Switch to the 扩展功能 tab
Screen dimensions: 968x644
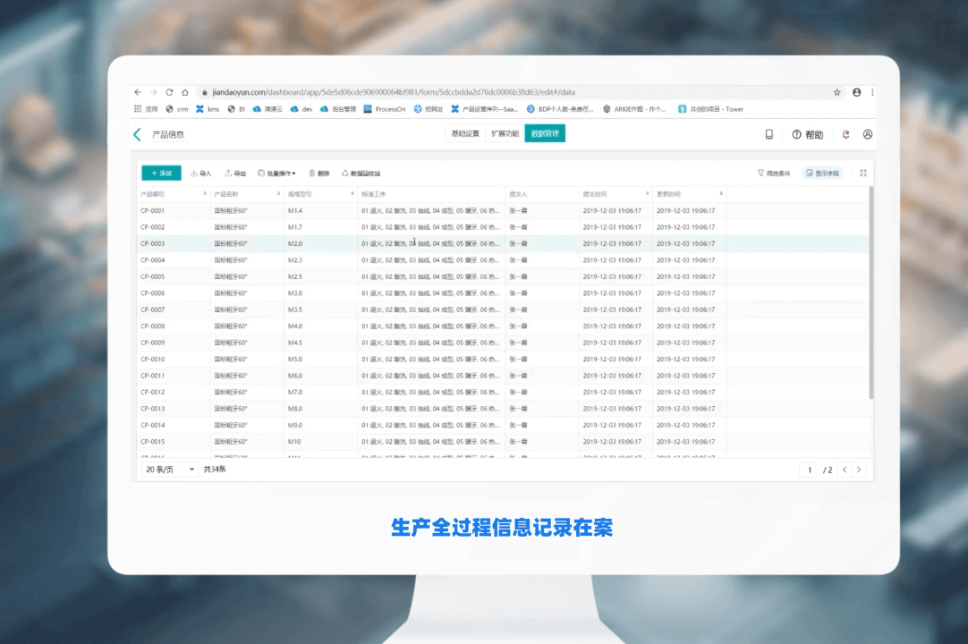[x=505, y=134]
